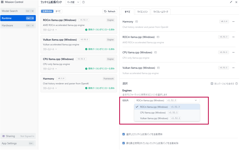Open the three-dot menu for ROCm llama.cpp
The image size is (240, 153).
[x=233, y=37]
